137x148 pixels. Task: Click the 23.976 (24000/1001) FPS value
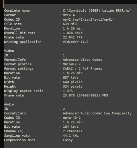pos(85,96)
